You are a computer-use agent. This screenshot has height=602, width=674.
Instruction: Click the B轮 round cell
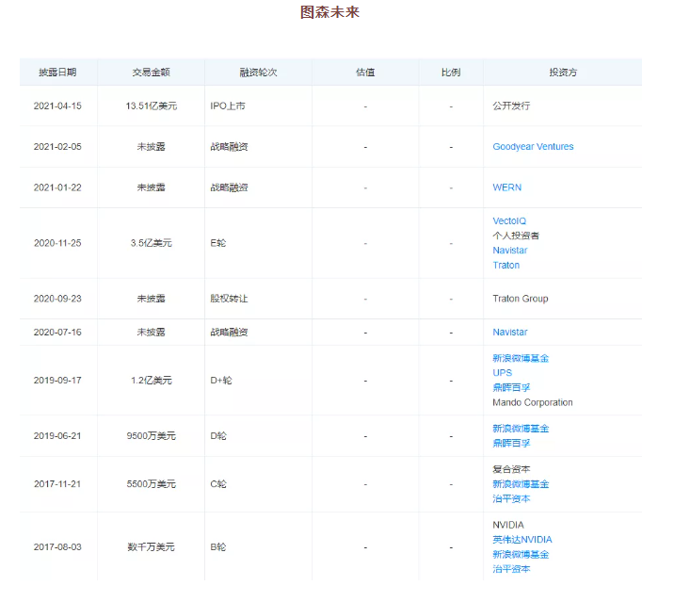(x=218, y=547)
